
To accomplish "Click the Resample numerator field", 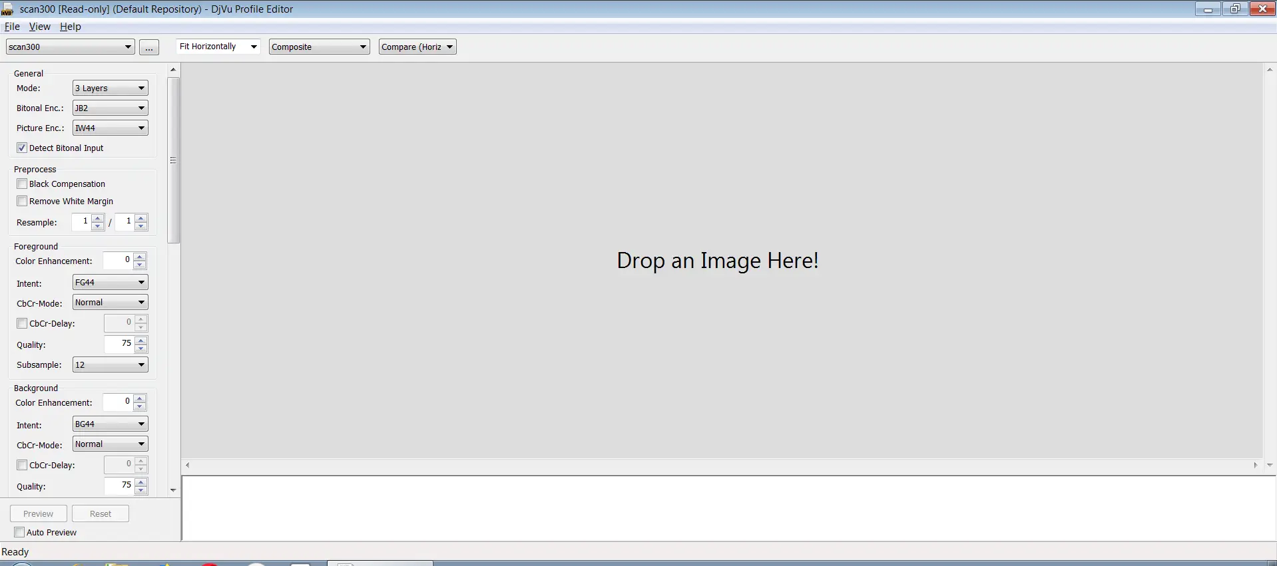I will (82, 221).
